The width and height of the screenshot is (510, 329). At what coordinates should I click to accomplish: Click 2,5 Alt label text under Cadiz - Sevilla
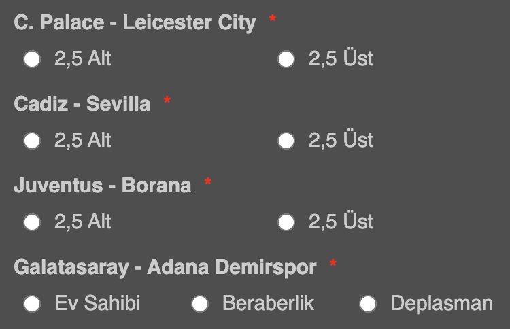pos(82,140)
